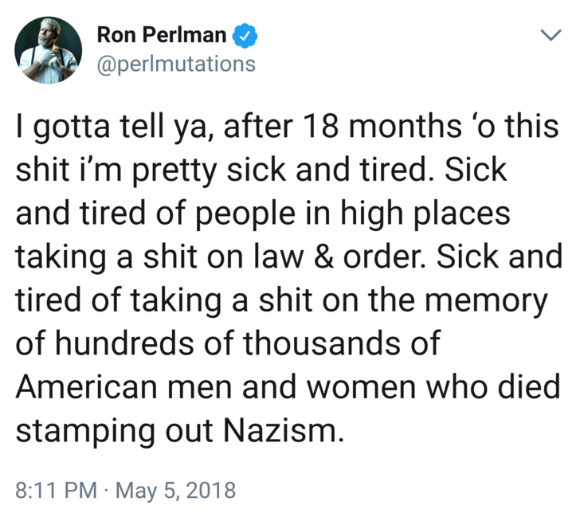Open the @perlmutations handle link

[x=175, y=63]
